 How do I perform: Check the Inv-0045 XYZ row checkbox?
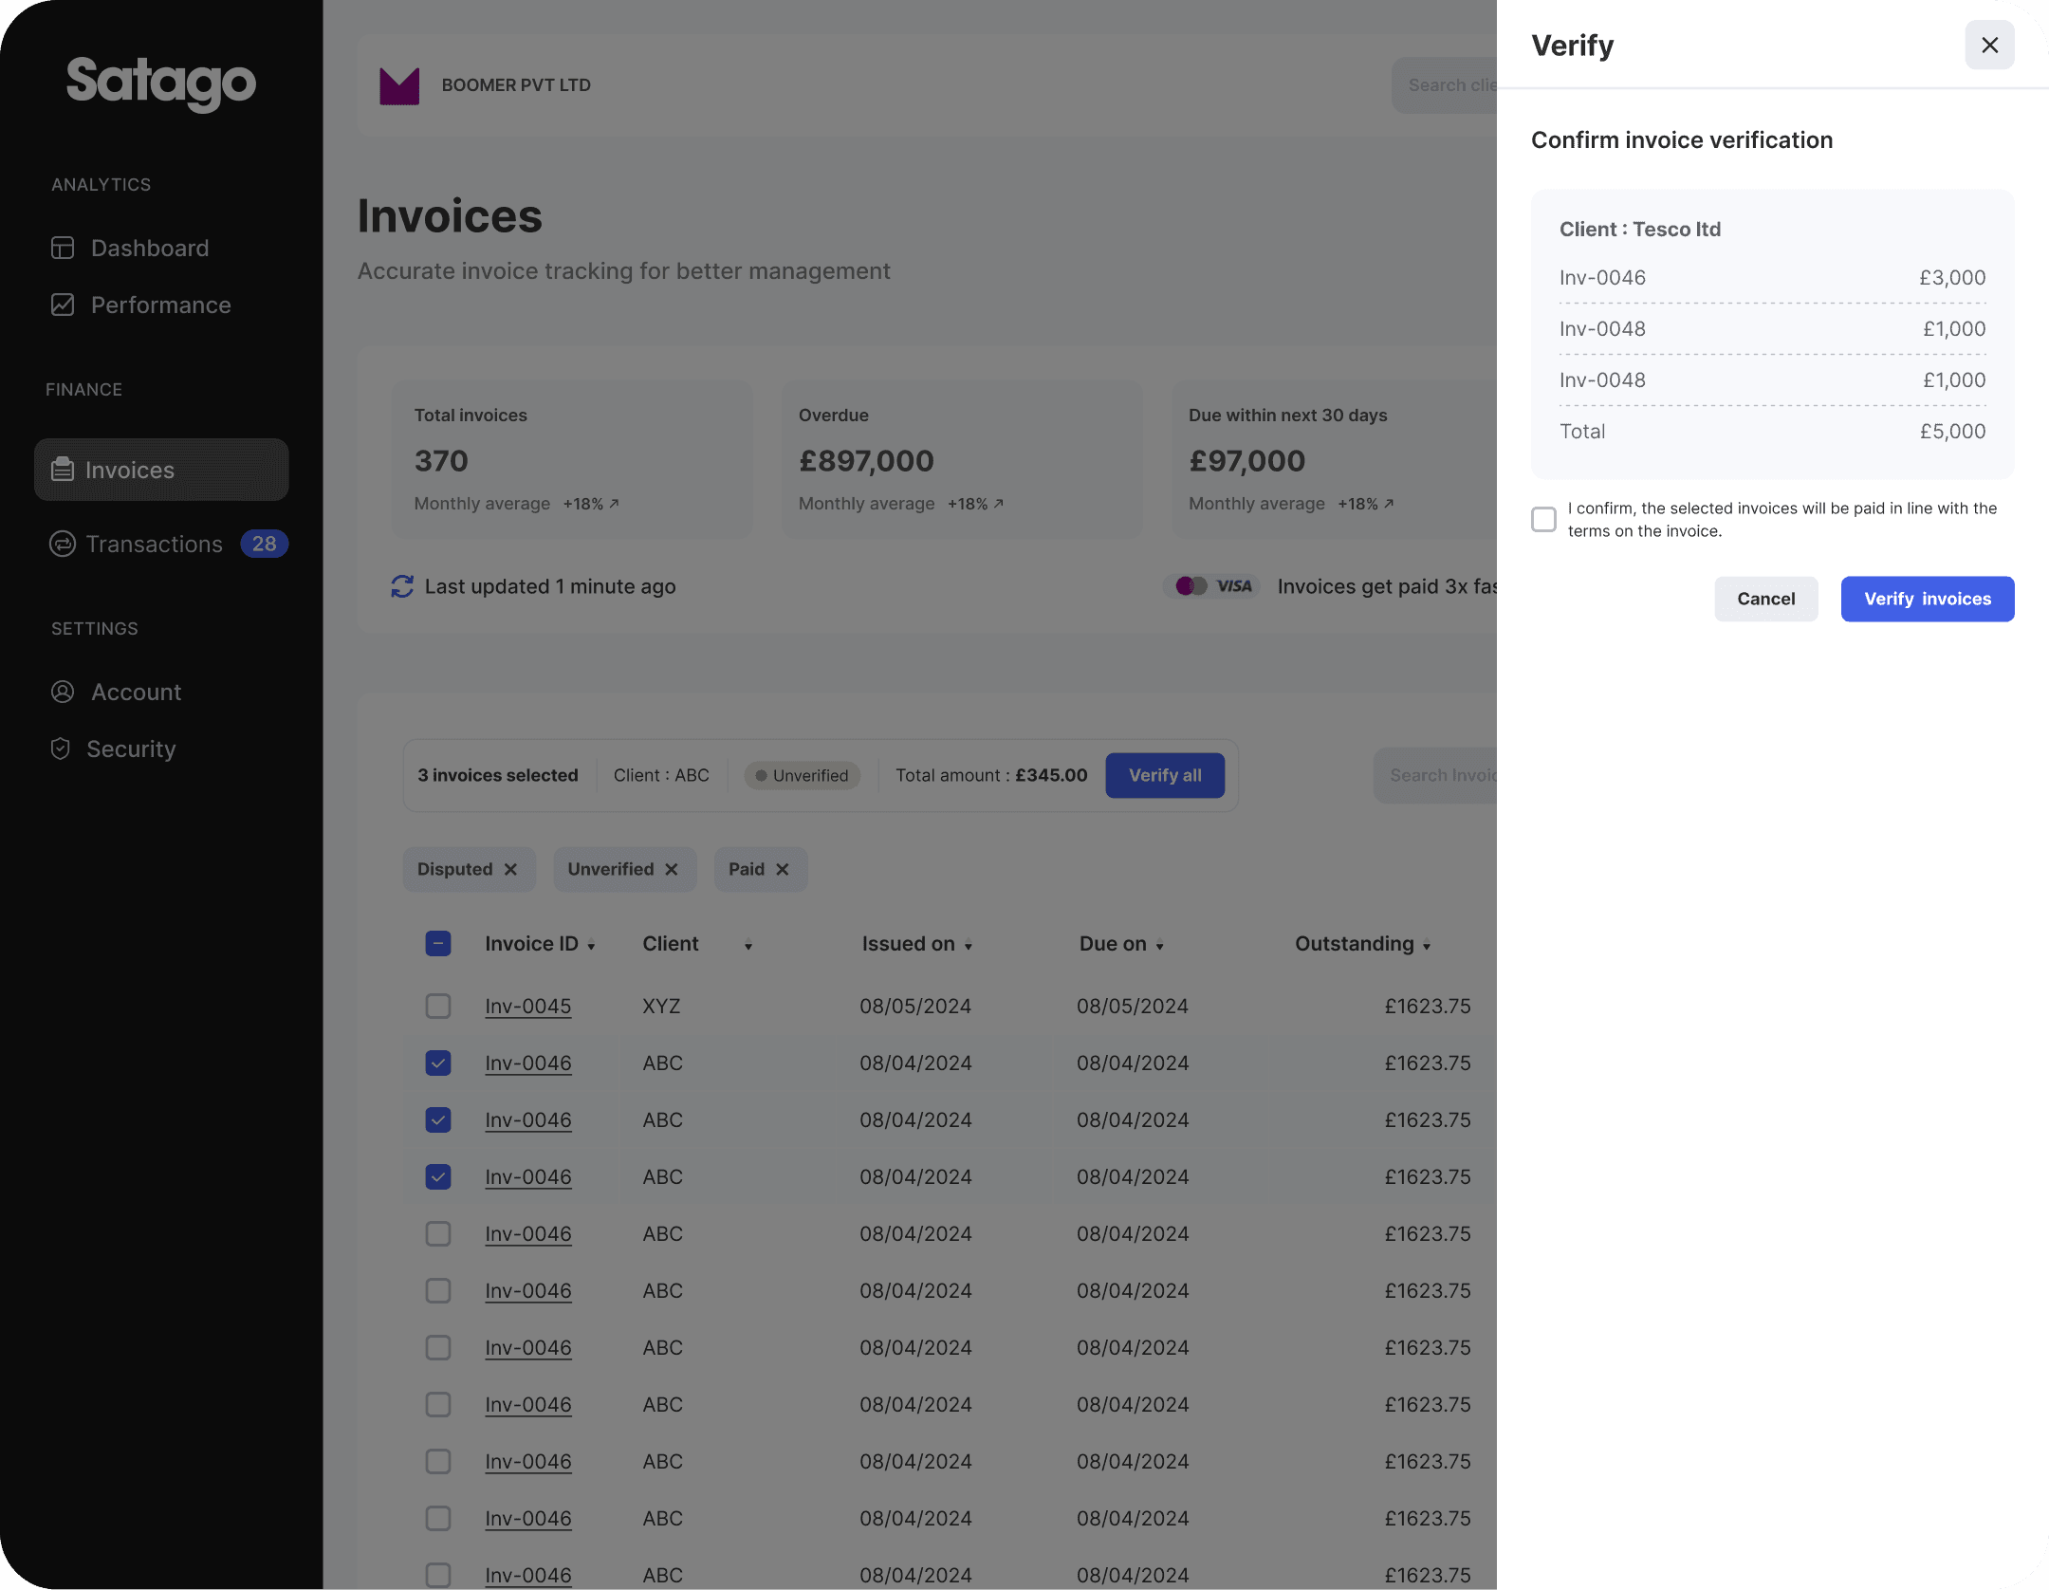coord(438,1007)
